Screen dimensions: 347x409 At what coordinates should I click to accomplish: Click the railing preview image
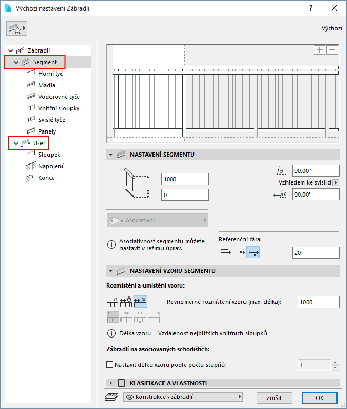click(223, 93)
